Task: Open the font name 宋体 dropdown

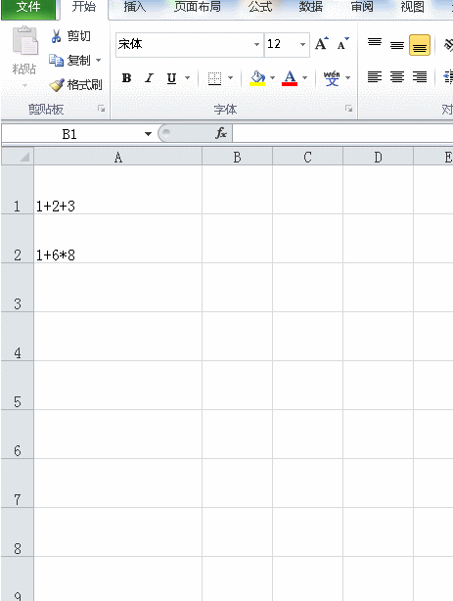Action: click(x=256, y=44)
